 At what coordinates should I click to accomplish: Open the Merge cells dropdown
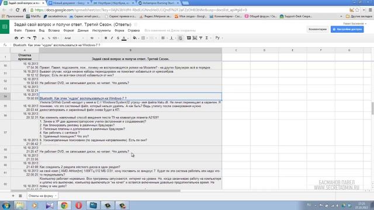(153, 38)
